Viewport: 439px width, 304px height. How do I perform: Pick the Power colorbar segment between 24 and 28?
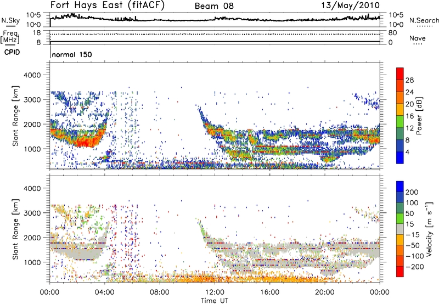(x=400, y=86)
